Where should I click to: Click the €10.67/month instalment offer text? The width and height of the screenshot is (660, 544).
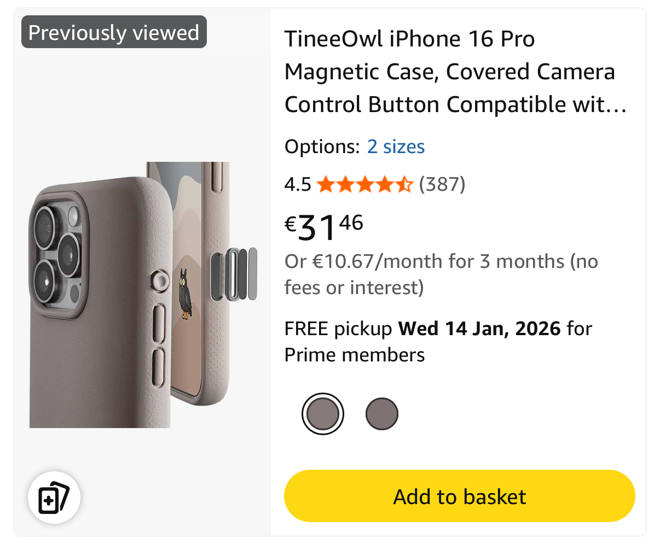[441, 274]
